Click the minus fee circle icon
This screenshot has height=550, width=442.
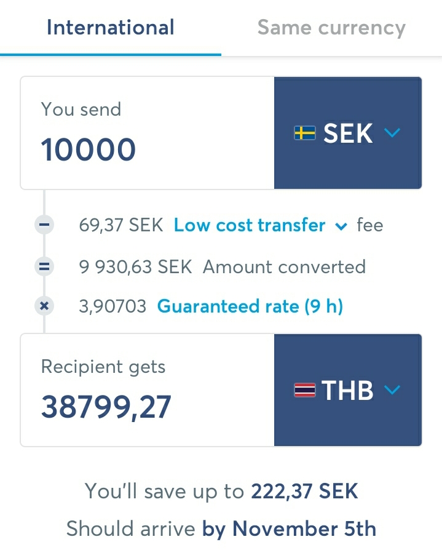click(x=44, y=225)
